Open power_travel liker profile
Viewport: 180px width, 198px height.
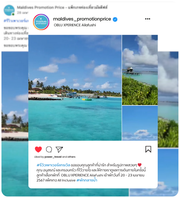(x=53, y=157)
